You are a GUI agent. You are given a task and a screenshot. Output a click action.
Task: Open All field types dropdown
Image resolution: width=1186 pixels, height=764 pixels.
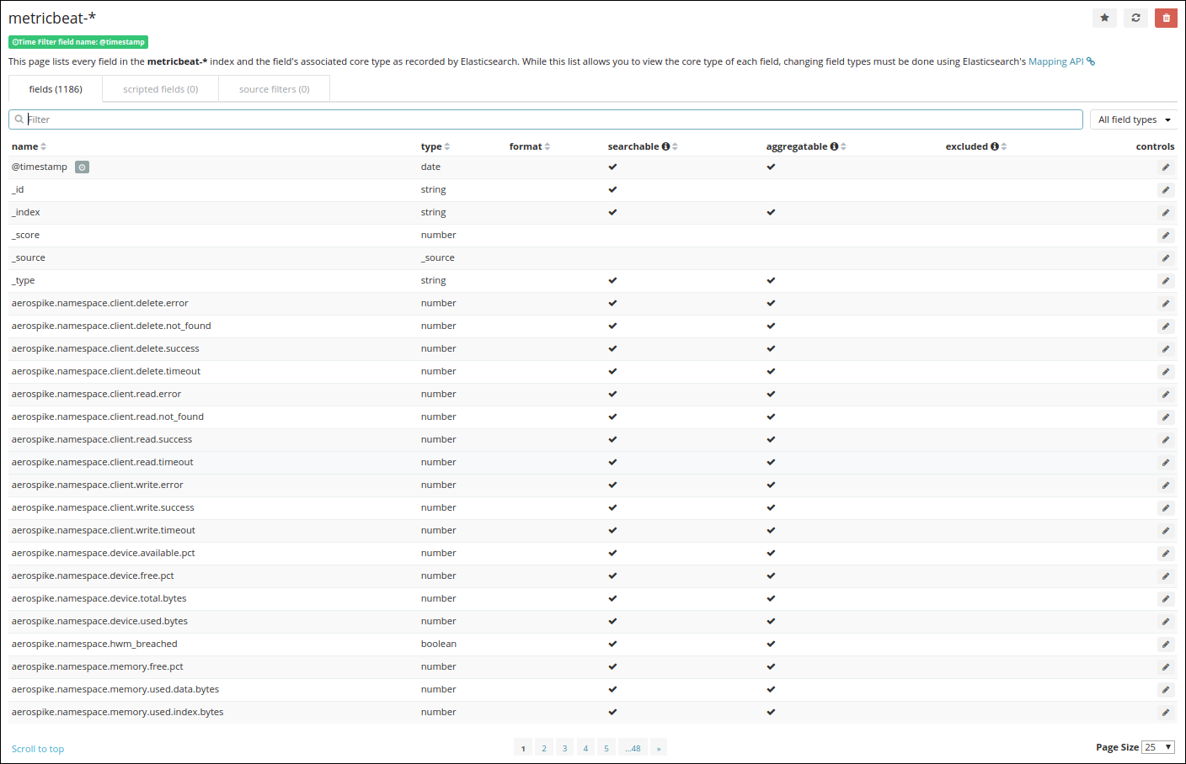click(x=1133, y=119)
